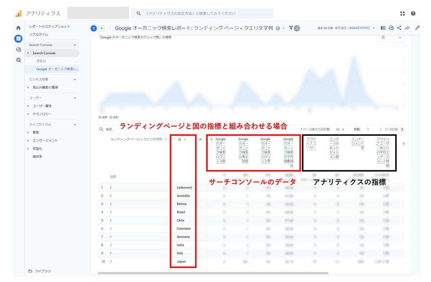This screenshot has width=431, height=282.
Task: Open the 維持率 report
Action: [x=37, y=157]
